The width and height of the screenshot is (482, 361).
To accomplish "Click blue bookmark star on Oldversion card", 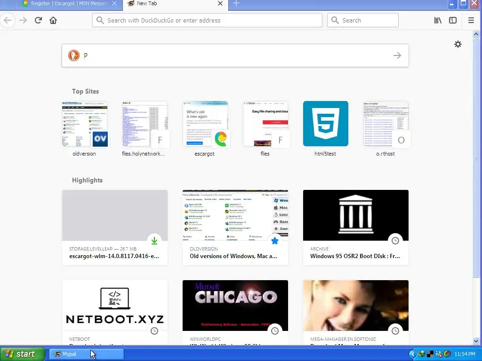I will [275, 241].
